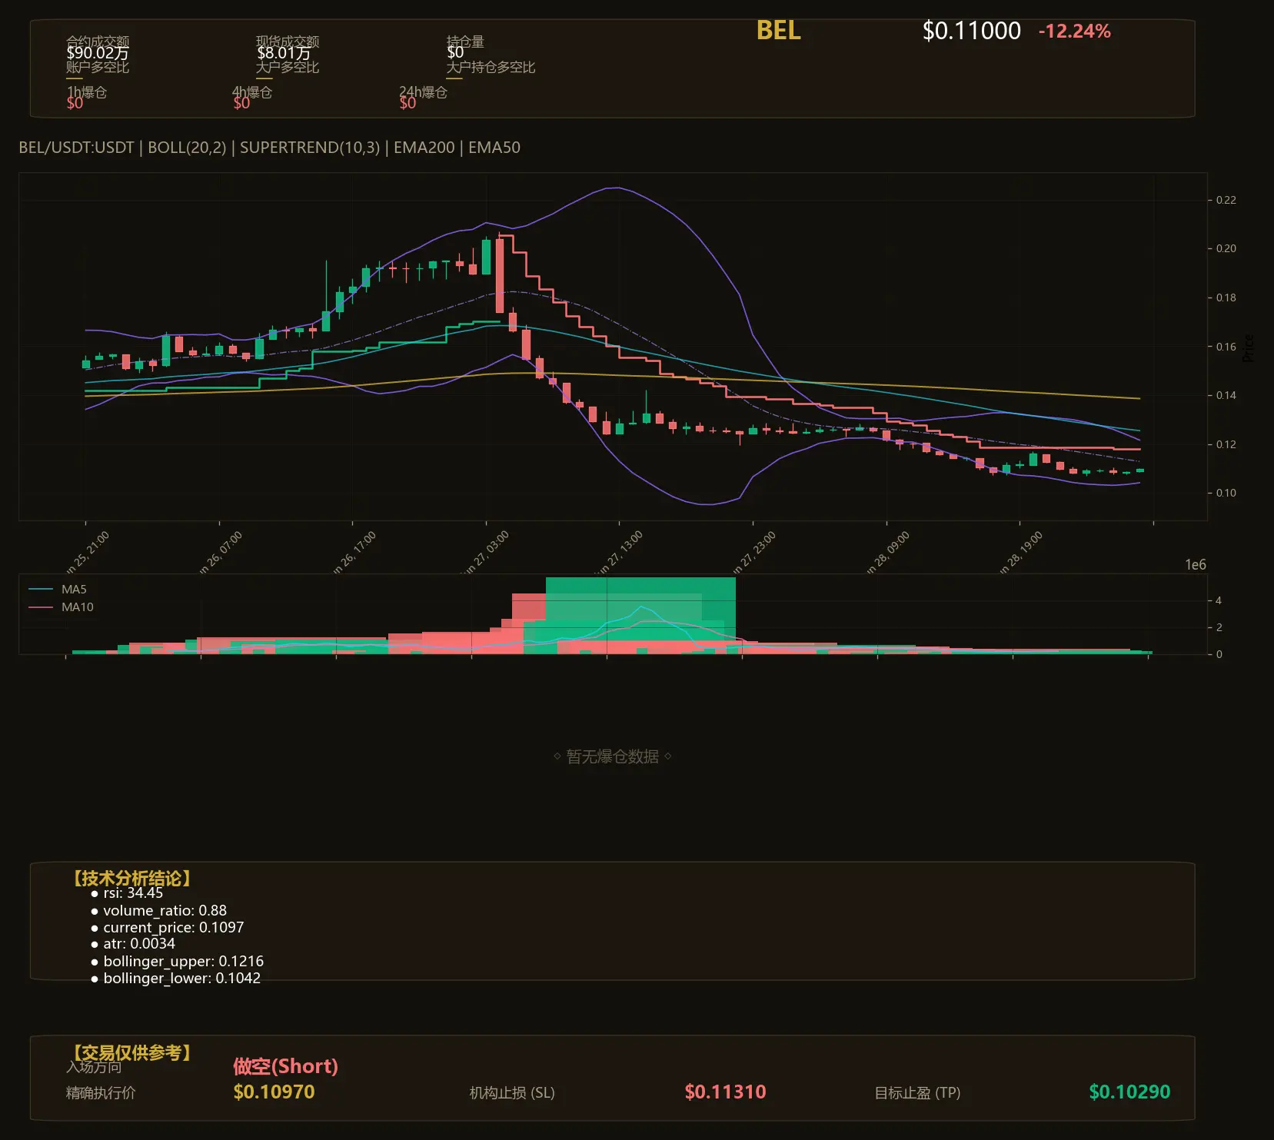This screenshot has height=1140, width=1274.
Task: Click the 24h爆仓 liquidation label
Action: 423,91
